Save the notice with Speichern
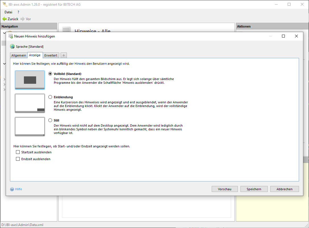The image size is (309, 228). [254, 189]
